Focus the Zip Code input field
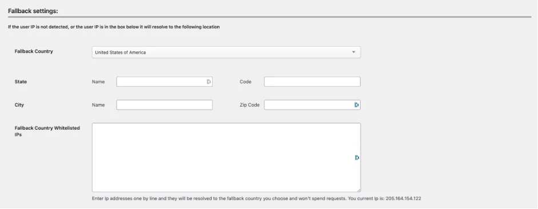The width and height of the screenshot is (538, 209). [312, 105]
